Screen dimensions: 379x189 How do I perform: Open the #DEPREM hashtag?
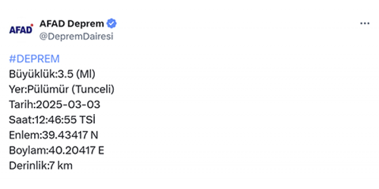coord(34,59)
